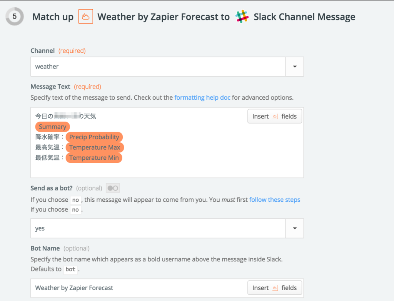The height and width of the screenshot is (301, 394).
Task: Click the Summary field tag
Action: [52, 127]
